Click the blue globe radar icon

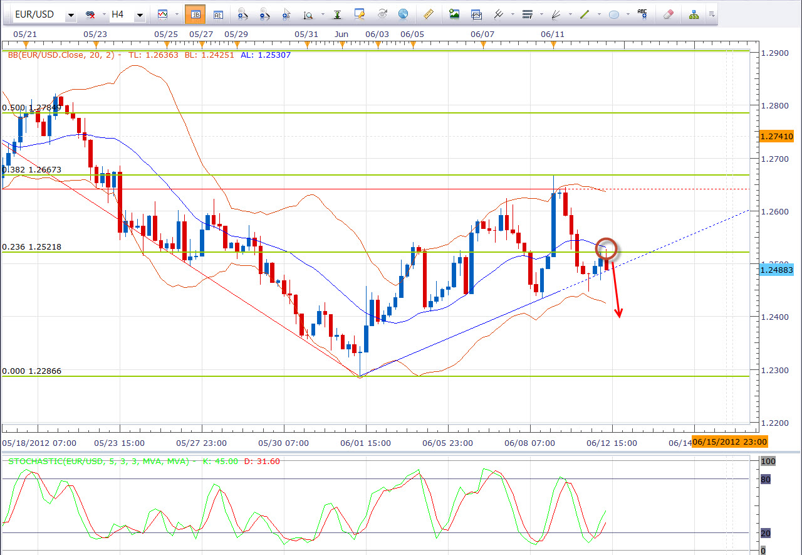point(404,14)
